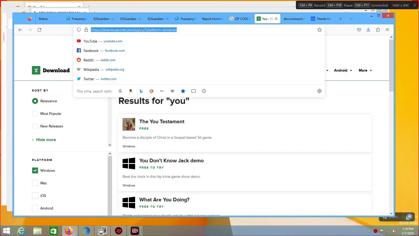Switch to the ZIP CODE tab
Viewport: 419px width, 236px height.
[x=240, y=19]
